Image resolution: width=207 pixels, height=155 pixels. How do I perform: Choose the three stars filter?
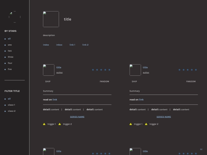pyautogui.click(x=11, y=57)
